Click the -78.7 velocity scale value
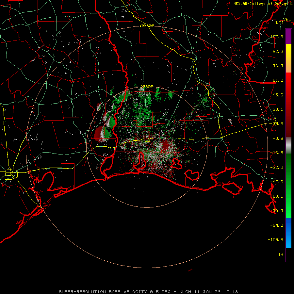Viewport: 294px width, 294px height. (x=277, y=211)
